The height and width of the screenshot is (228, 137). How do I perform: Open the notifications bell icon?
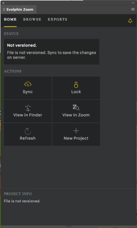coord(130,21)
